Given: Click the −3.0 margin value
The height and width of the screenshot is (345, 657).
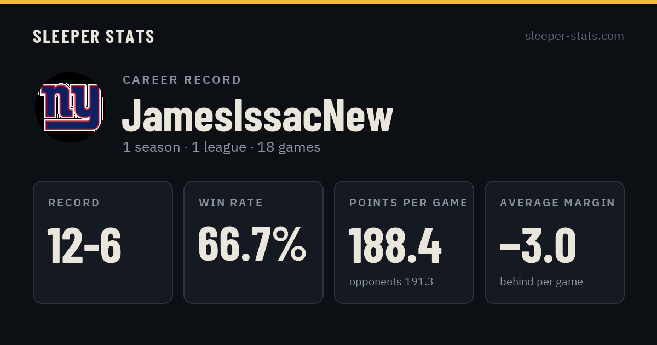Looking at the screenshot, I should coord(538,245).
